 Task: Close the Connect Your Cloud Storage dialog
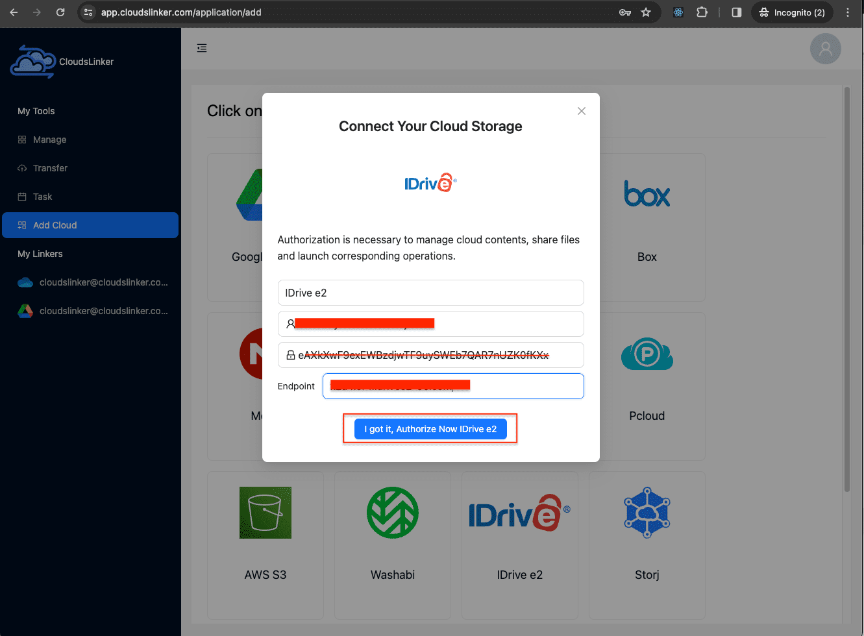click(x=582, y=111)
